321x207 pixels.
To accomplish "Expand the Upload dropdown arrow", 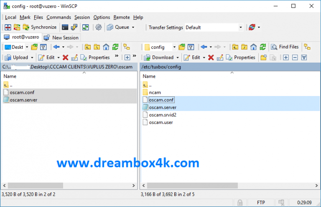I will (32, 58).
